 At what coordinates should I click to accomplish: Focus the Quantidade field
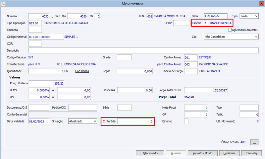(x=46, y=71)
